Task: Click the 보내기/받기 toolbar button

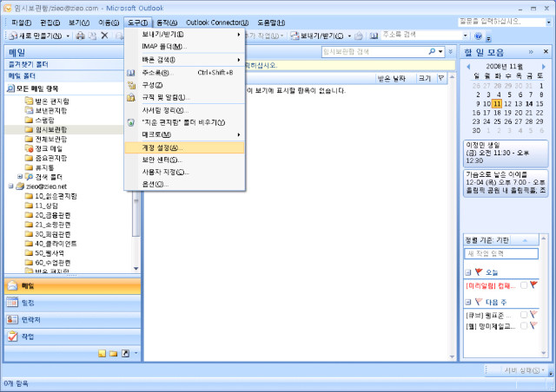Action: coord(316,36)
